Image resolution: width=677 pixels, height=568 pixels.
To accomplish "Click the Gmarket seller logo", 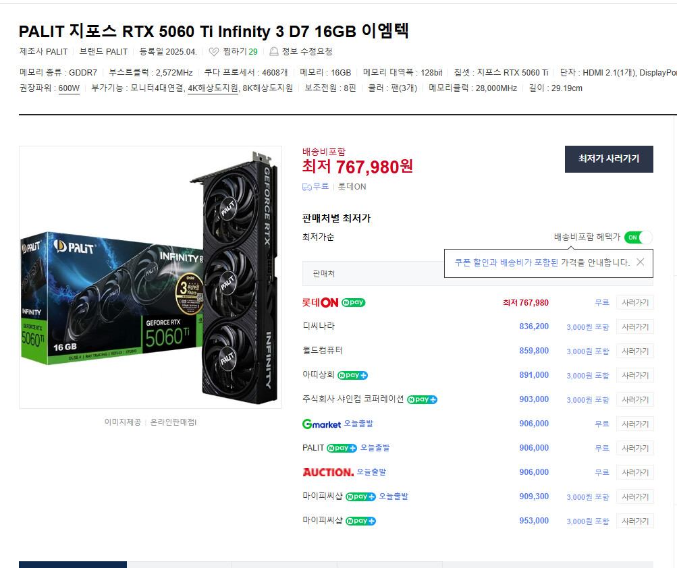I will click(322, 424).
